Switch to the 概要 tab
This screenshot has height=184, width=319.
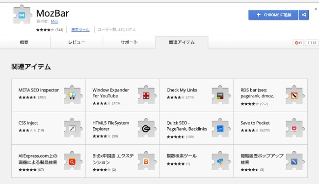pyautogui.click(x=25, y=43)
